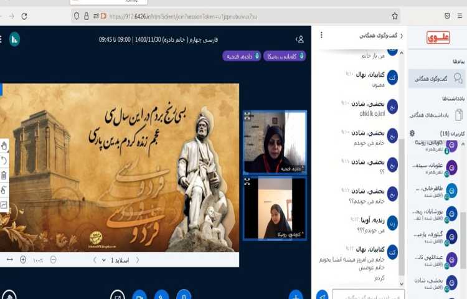Collapse public chat with header chevron

click(402, 36)
